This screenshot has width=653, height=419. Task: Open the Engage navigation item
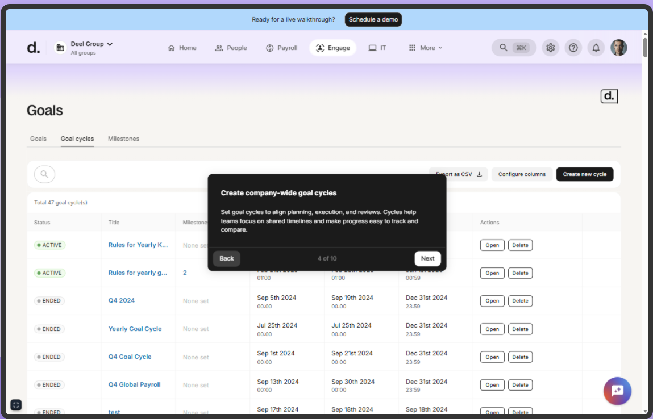coord(332,48)
